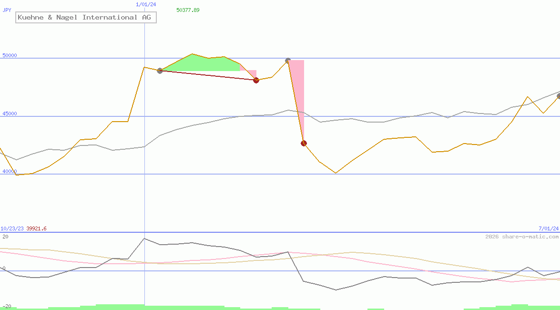Click the 50000 price axis label

[x=10, y=55]
